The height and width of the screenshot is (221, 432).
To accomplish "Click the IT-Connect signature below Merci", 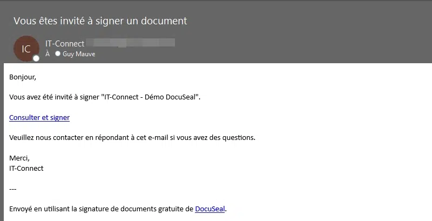I will [x=26, y=168].
